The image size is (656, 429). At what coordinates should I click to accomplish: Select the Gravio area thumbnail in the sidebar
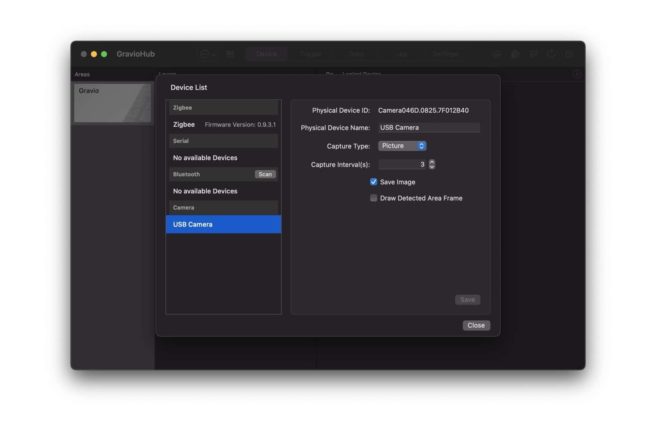[112, 103]
